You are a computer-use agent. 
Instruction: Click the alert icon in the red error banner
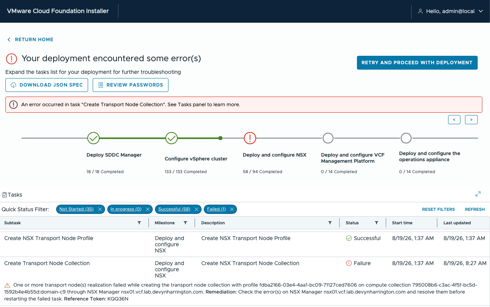point(13,105)
